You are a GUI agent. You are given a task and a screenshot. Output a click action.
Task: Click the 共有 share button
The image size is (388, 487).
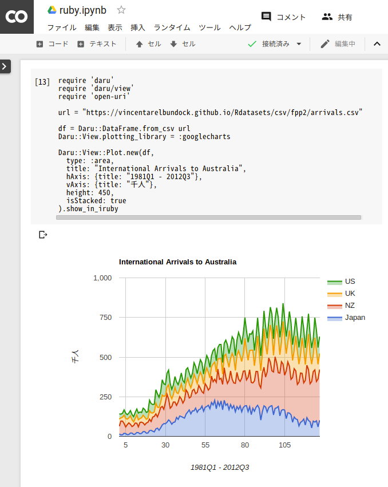(338, 17)
